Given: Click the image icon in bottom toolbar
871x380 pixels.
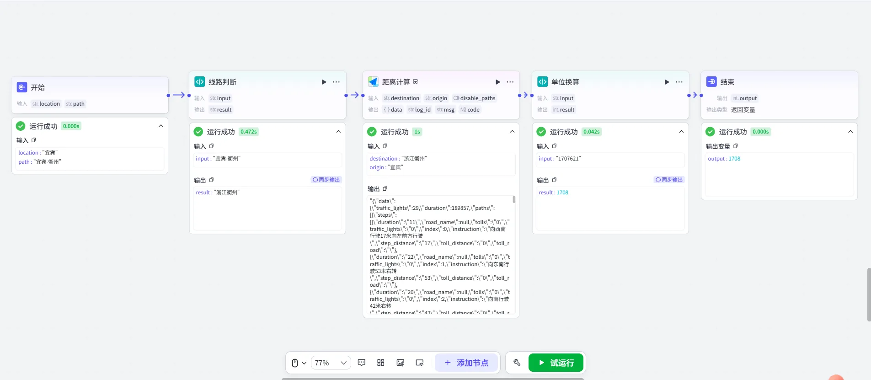Looking at the screenshot, I should [401, 363].
